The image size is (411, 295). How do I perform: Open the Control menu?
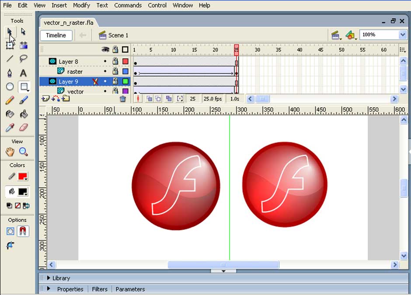coord(157,5)
